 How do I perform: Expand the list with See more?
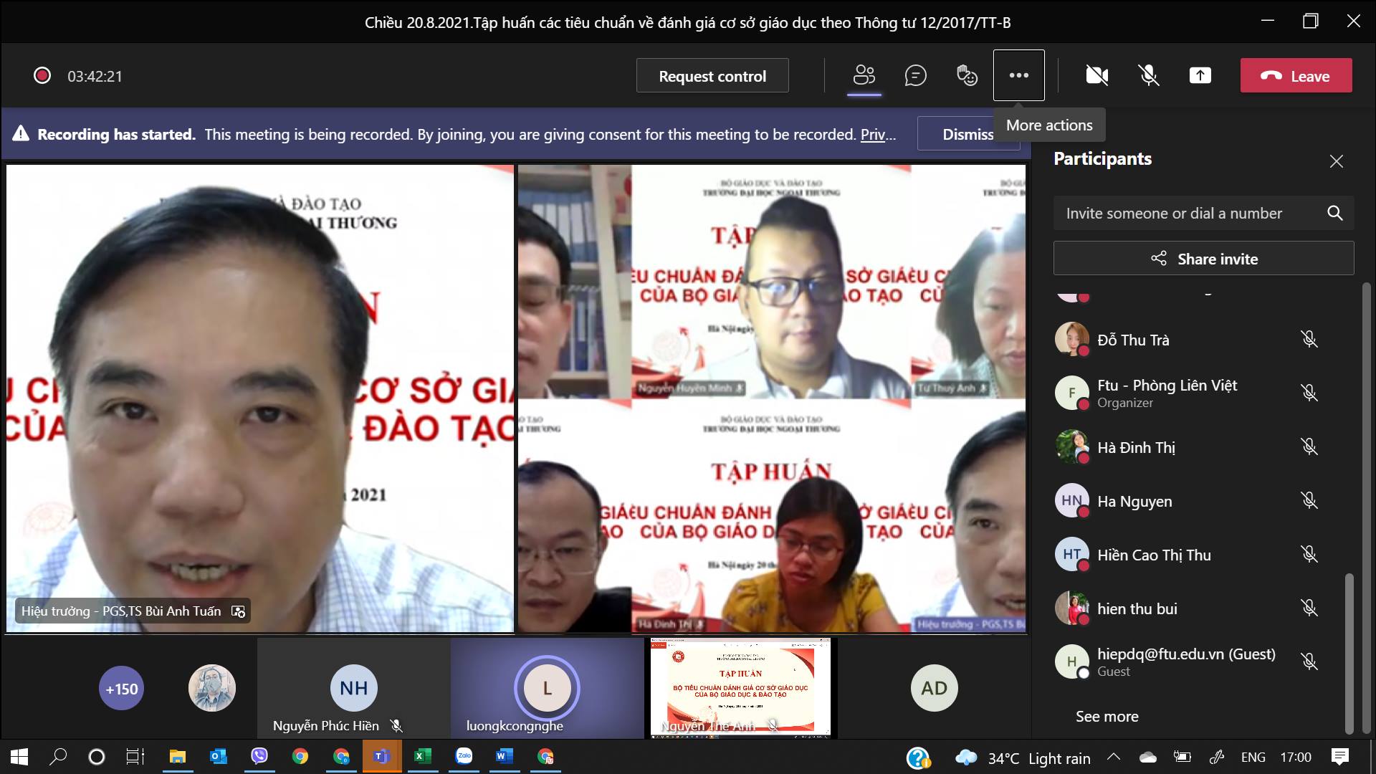[x=1107, y=716]
